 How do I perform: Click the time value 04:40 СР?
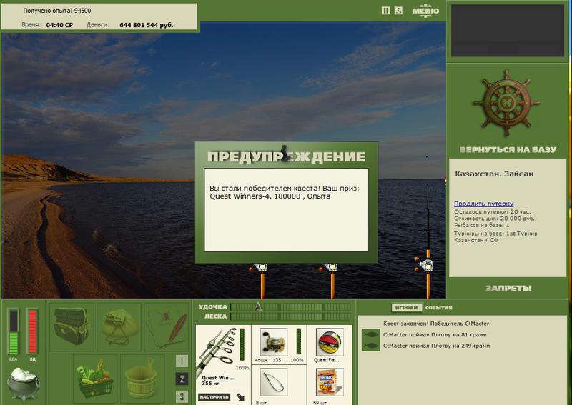point(59,25)
